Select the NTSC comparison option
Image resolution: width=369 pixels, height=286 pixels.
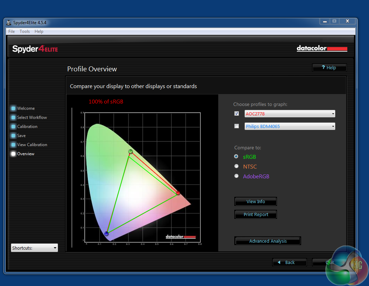tap(236, 166)
